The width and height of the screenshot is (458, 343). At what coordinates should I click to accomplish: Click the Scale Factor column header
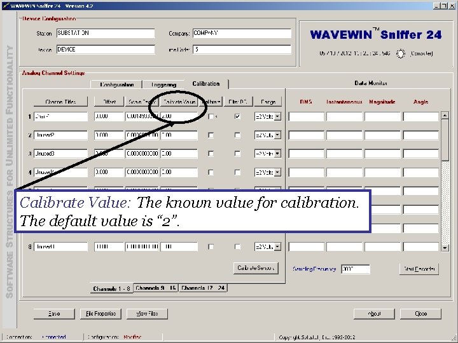click(142, 102)
